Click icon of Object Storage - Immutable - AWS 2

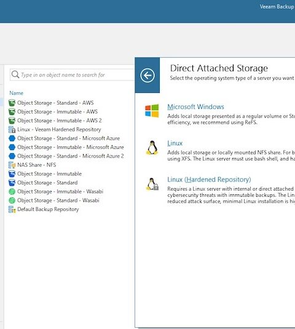tap(12, 121)
